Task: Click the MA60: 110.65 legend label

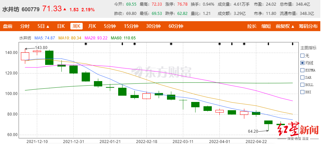Action: coord(123,38)
